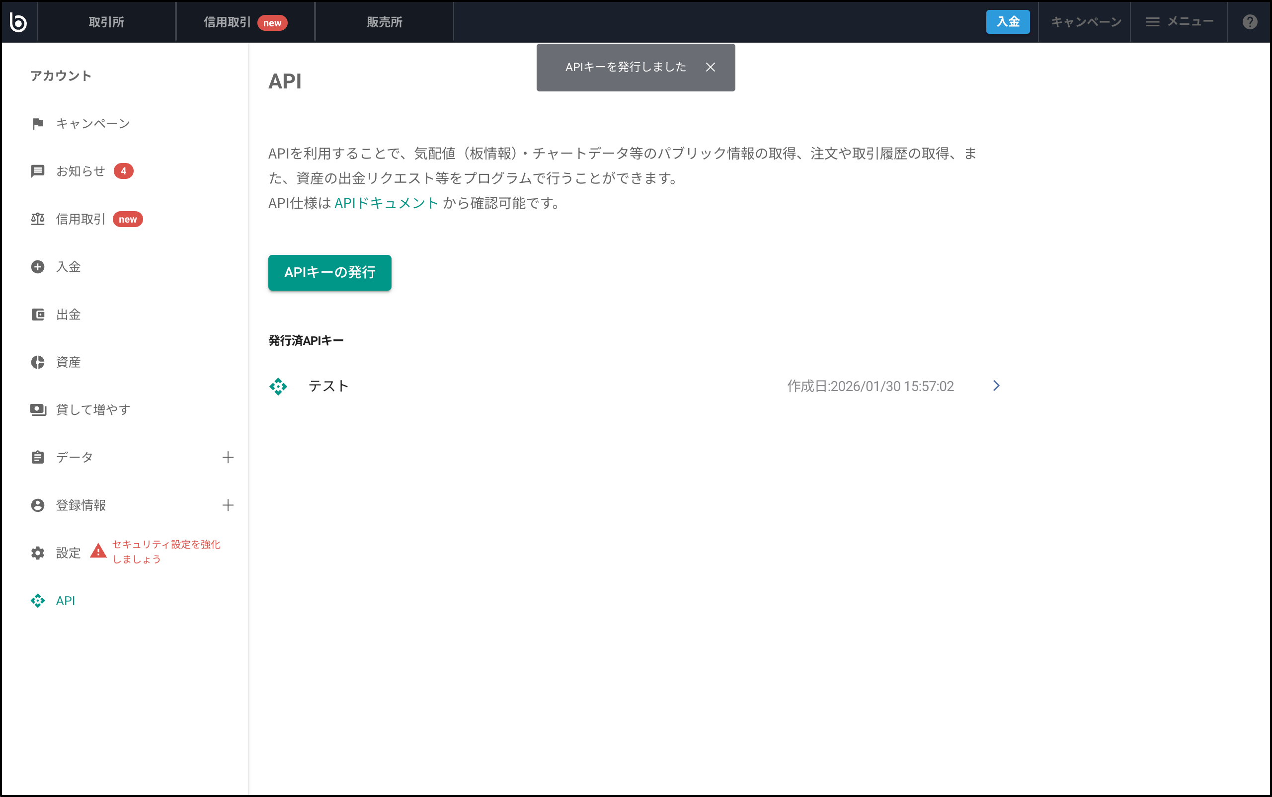Screen dimensions: 1272x797
Task: Open the APIドキュメント link
Action: 386,202
